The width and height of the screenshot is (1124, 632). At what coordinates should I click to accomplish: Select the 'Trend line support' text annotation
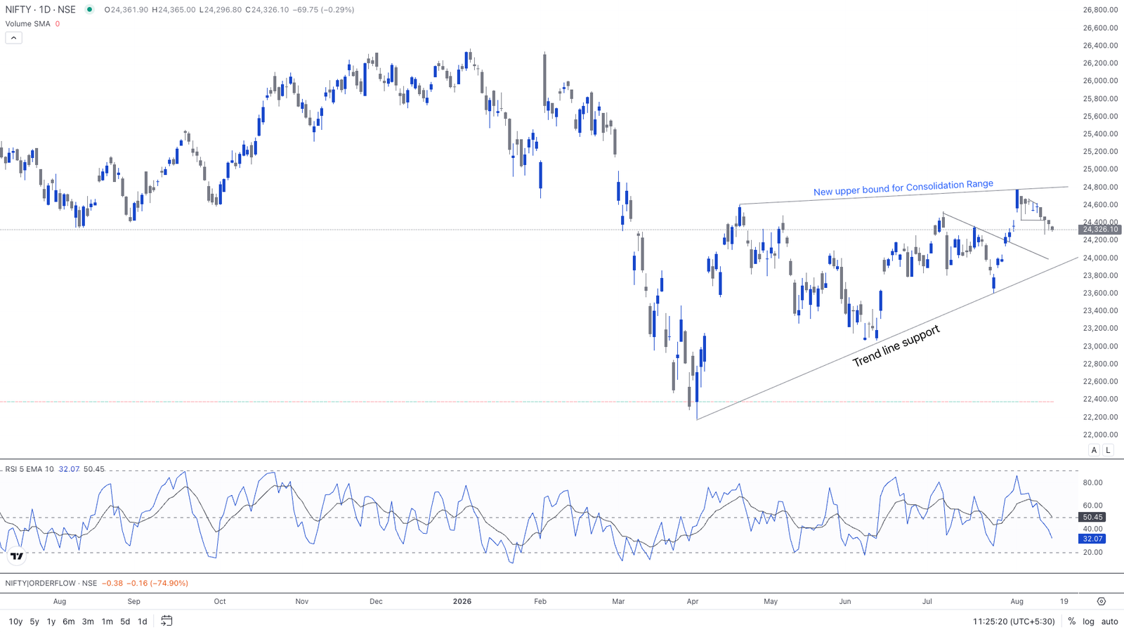896,345
